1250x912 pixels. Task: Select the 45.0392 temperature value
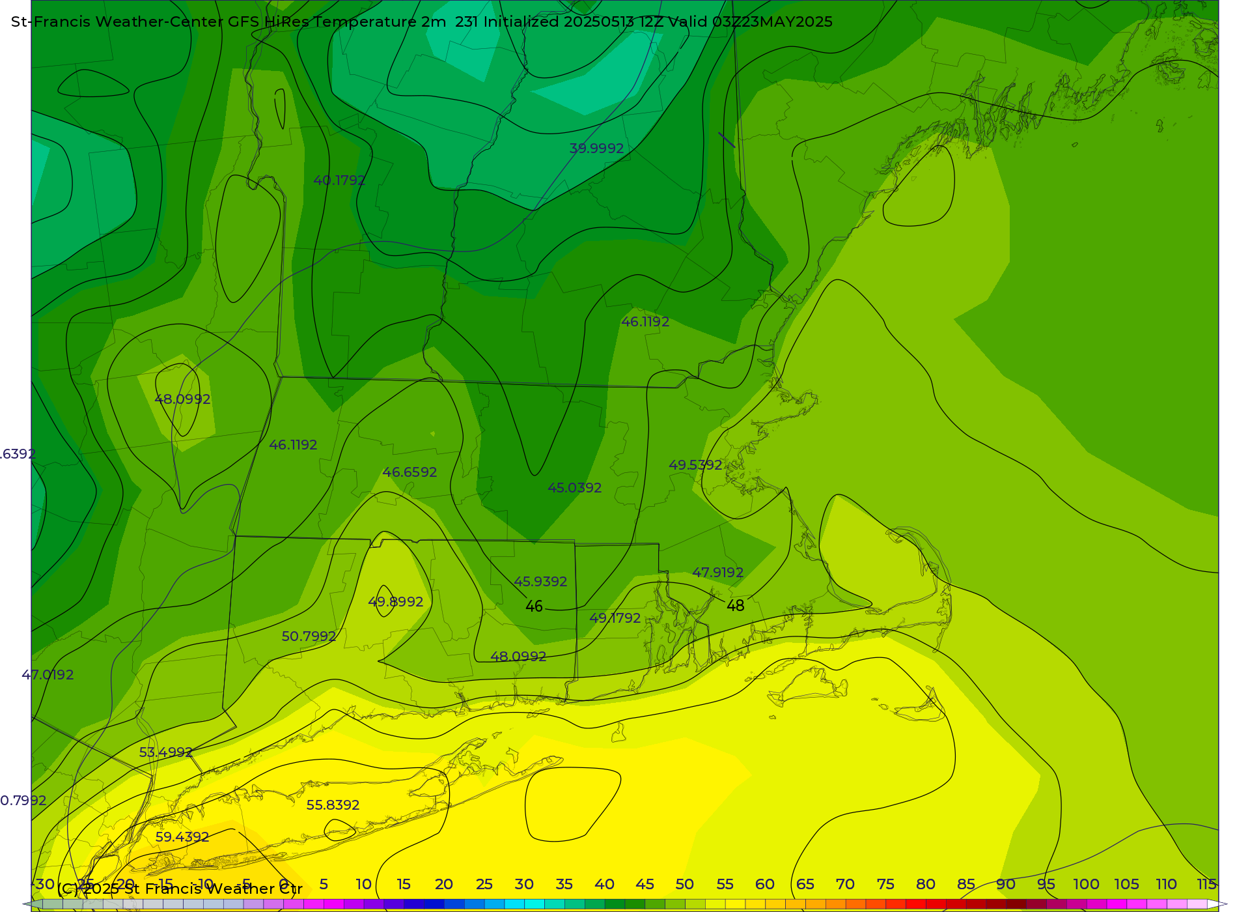coord(574,488)
